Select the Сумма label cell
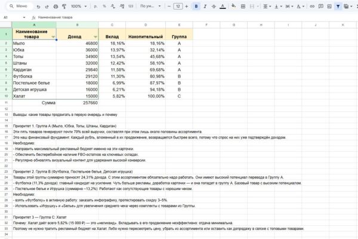The image size is (358, 239). click(x=34, y=103)
